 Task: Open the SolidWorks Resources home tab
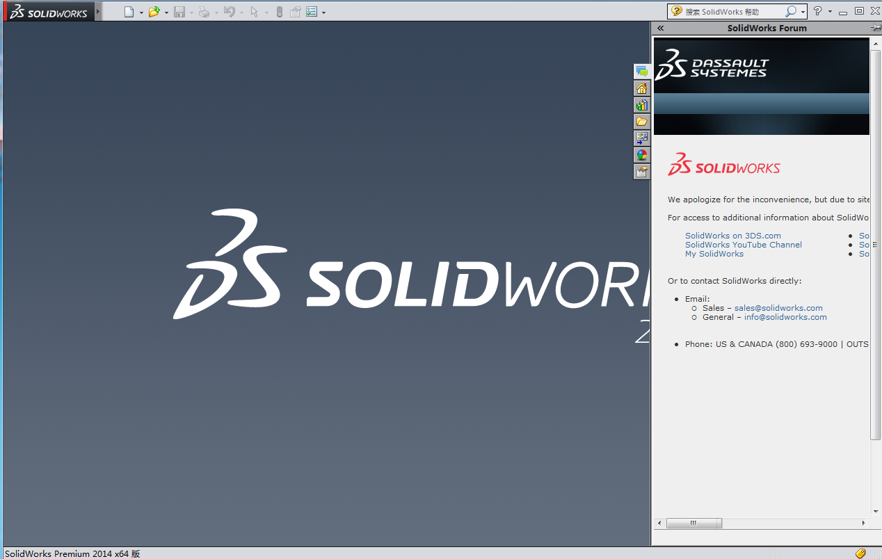pos(641,88)
